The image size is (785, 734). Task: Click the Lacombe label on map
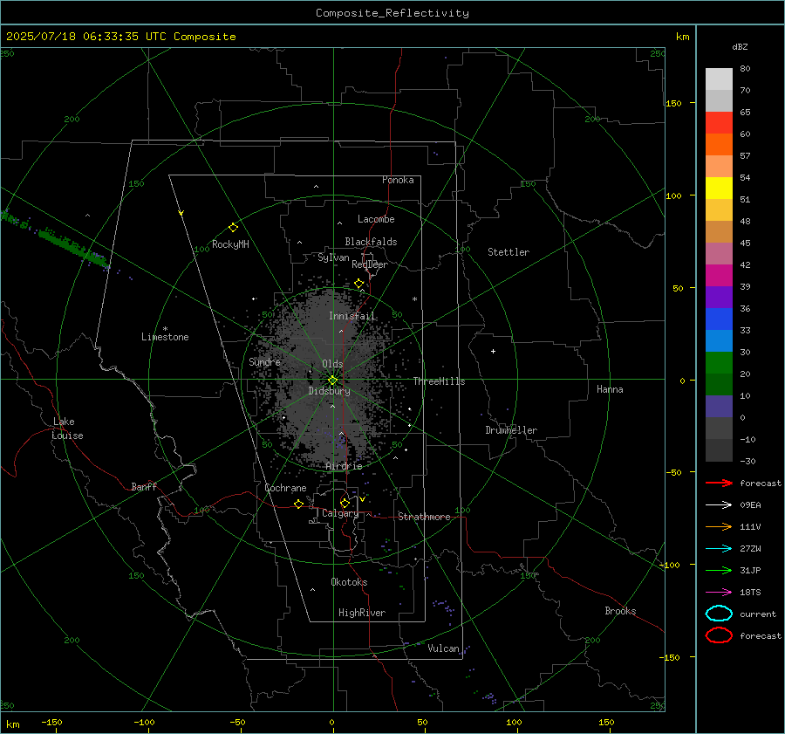click(x=376, y=219)
